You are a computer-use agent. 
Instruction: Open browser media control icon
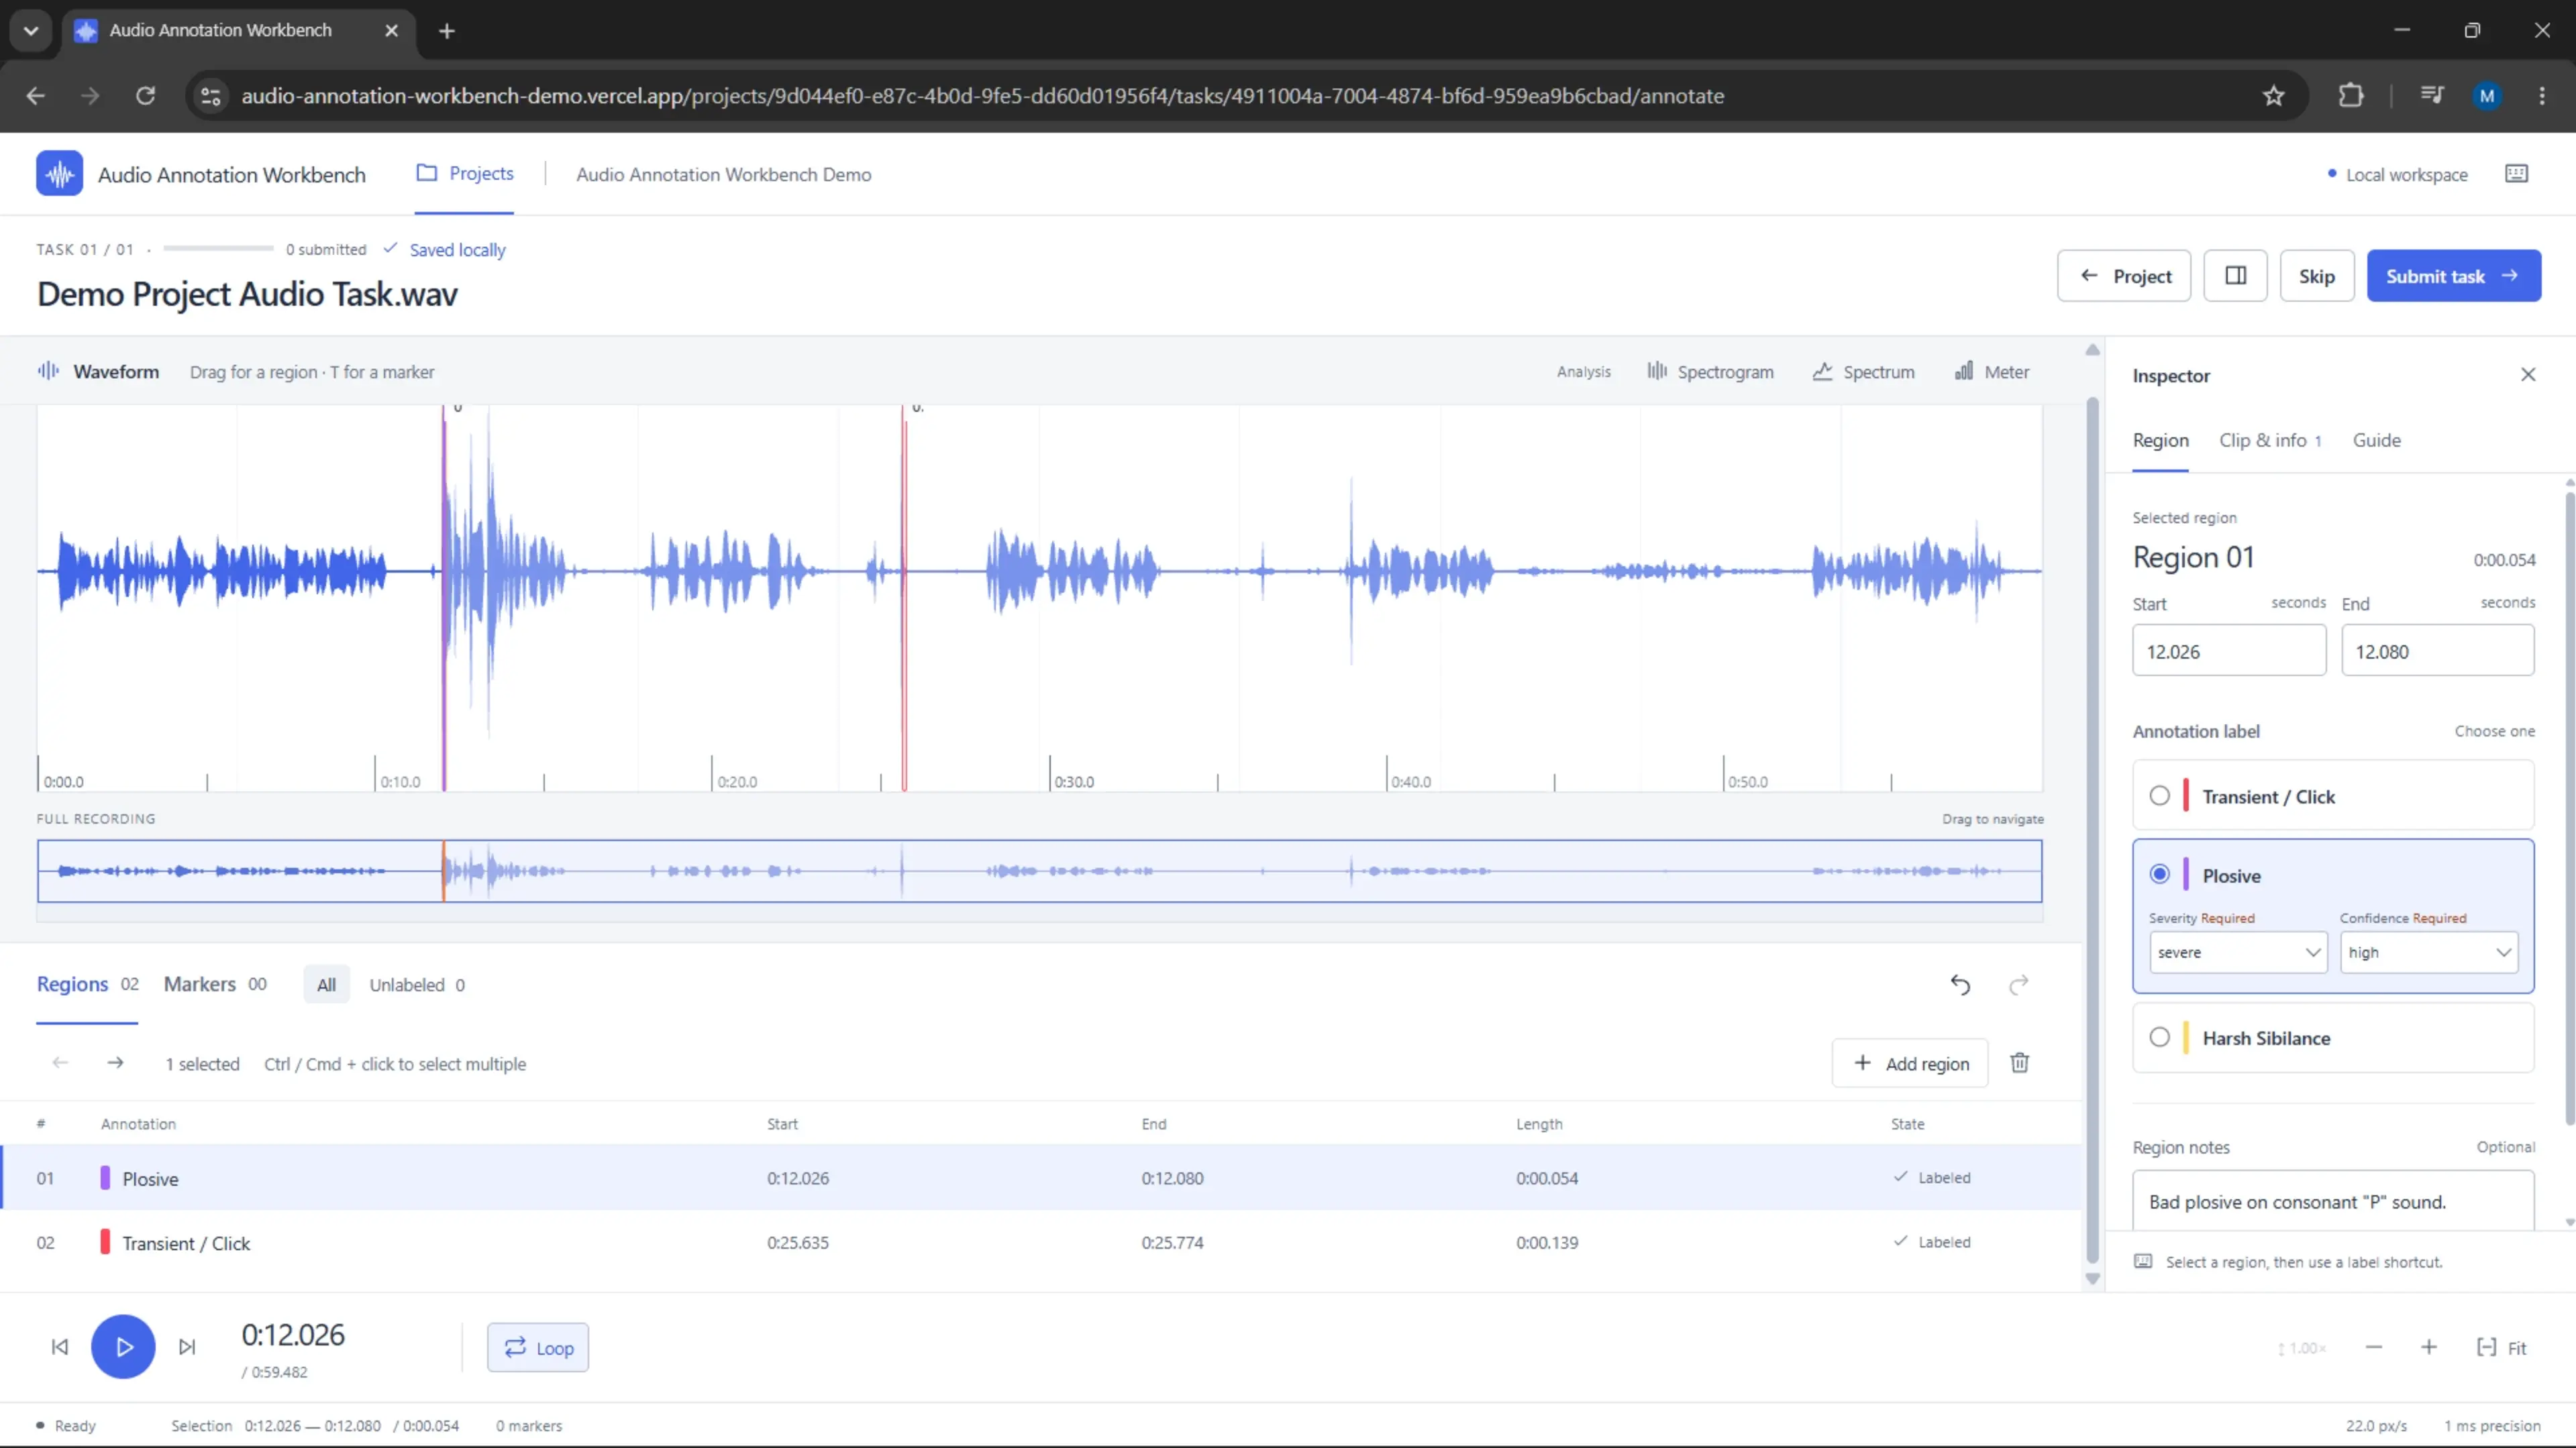2432,96
